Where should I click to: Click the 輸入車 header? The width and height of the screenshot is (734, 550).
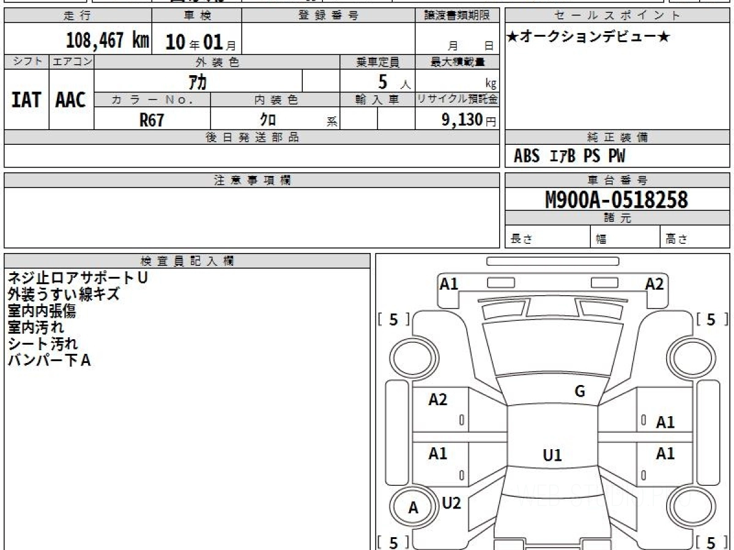(377, 100)
